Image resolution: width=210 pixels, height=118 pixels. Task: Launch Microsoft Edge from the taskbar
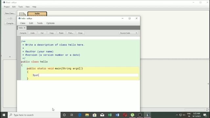79,115
